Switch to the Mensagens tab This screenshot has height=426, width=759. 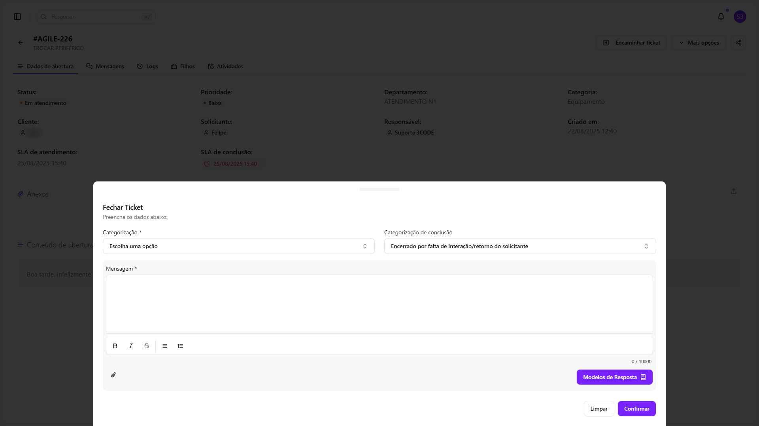point(105,66)
